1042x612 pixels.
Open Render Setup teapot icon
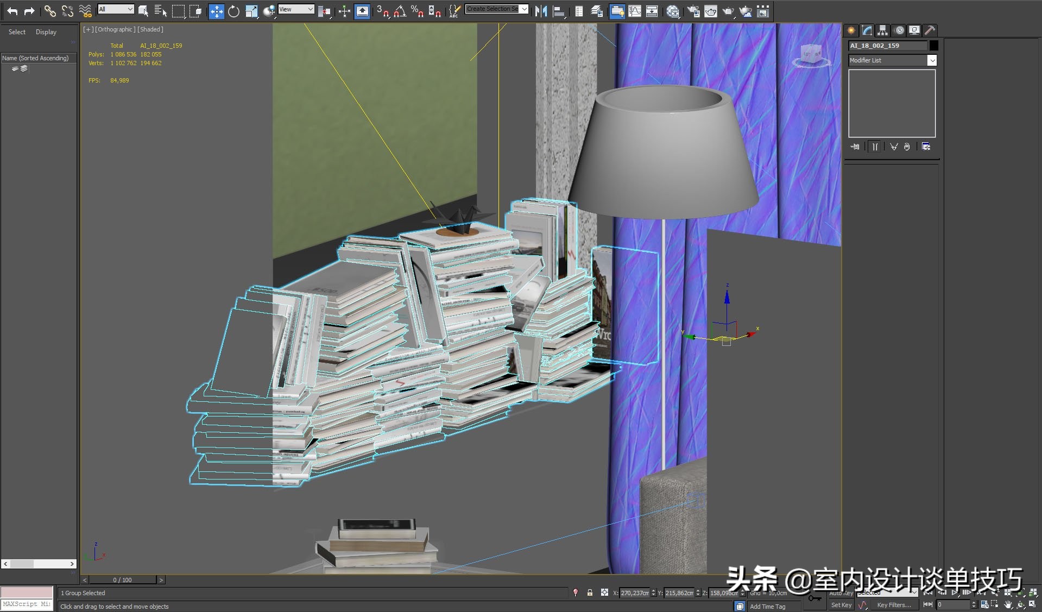tap(693, 11)
